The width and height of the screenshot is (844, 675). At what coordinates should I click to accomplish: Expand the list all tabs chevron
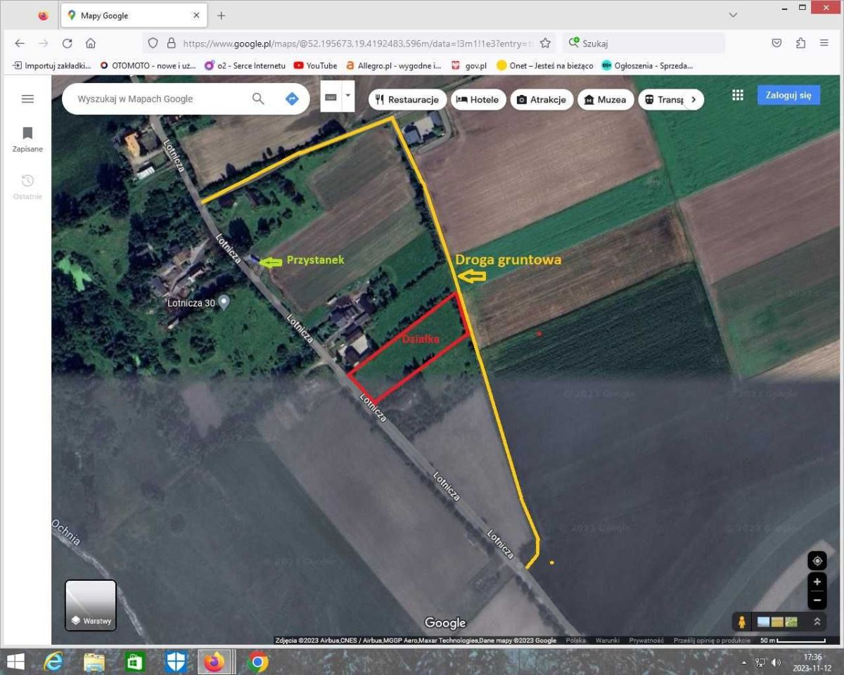pos(734,15)
